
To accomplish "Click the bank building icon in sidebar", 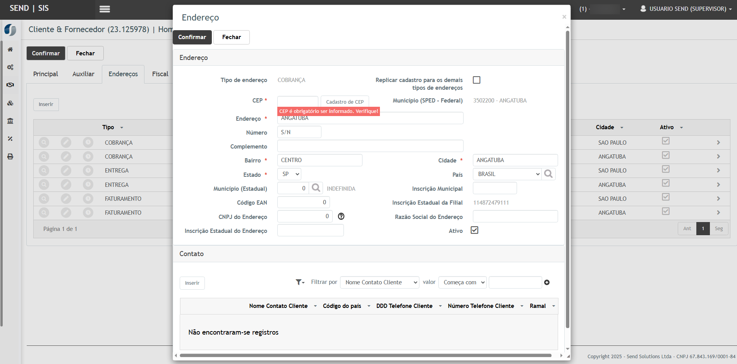I will point(10,121).
